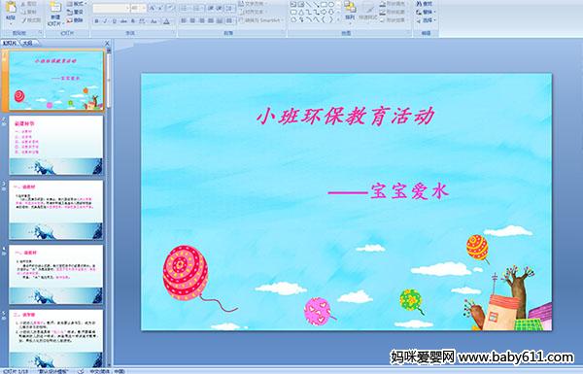Image resolution: width=583 pixels, height=374 pixels.
Task: Click the Font Color A icon
Action: click(166, 21)
